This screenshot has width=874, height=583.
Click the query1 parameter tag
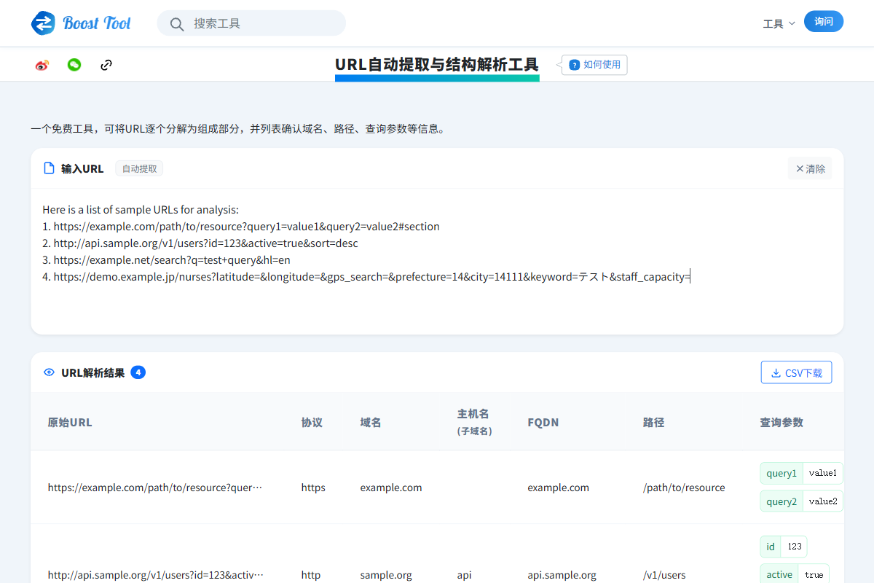pos(782,473)
